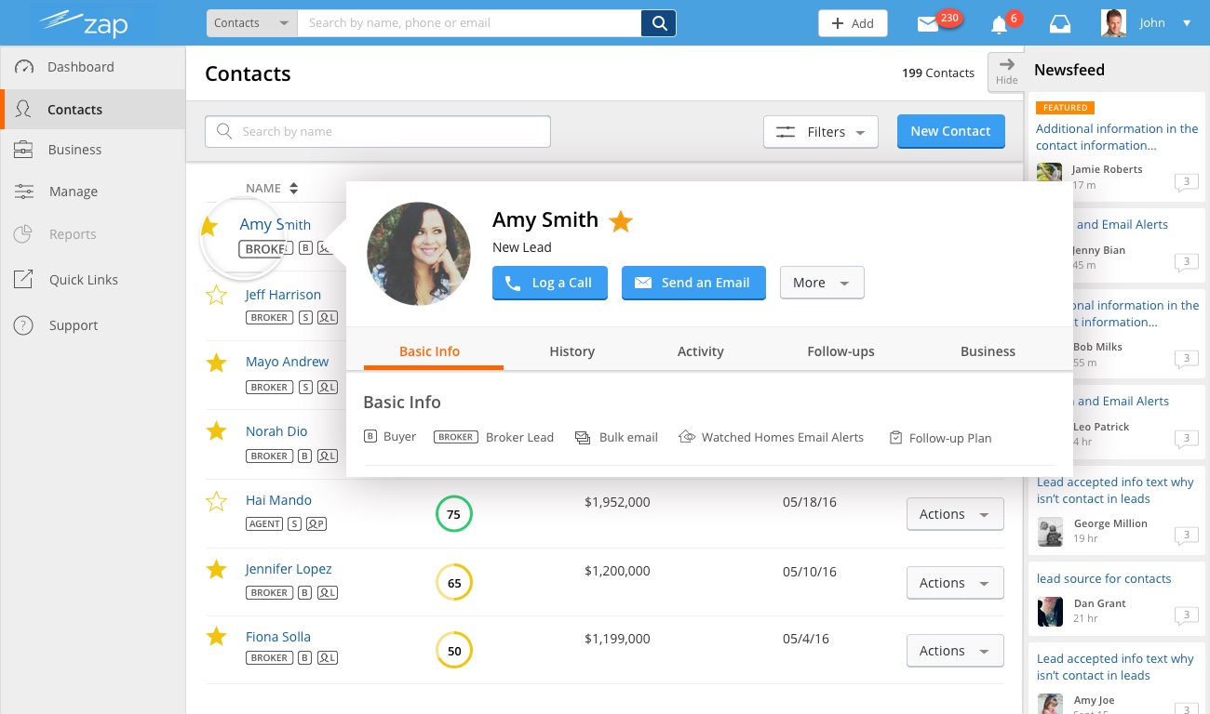This screenshot has width=1210, height=714.
Task: Click the Add button in the header
Action: pyautogui.click(x=853, y=23)
